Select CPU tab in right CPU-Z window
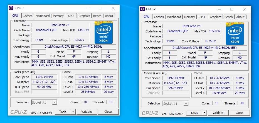 (x=147, y=17)
